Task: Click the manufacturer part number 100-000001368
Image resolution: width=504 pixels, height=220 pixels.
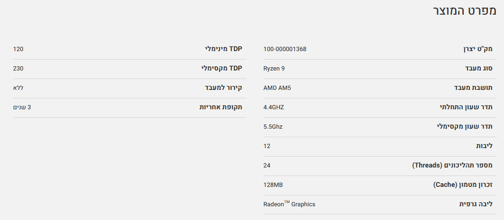Action: (284, 49)
